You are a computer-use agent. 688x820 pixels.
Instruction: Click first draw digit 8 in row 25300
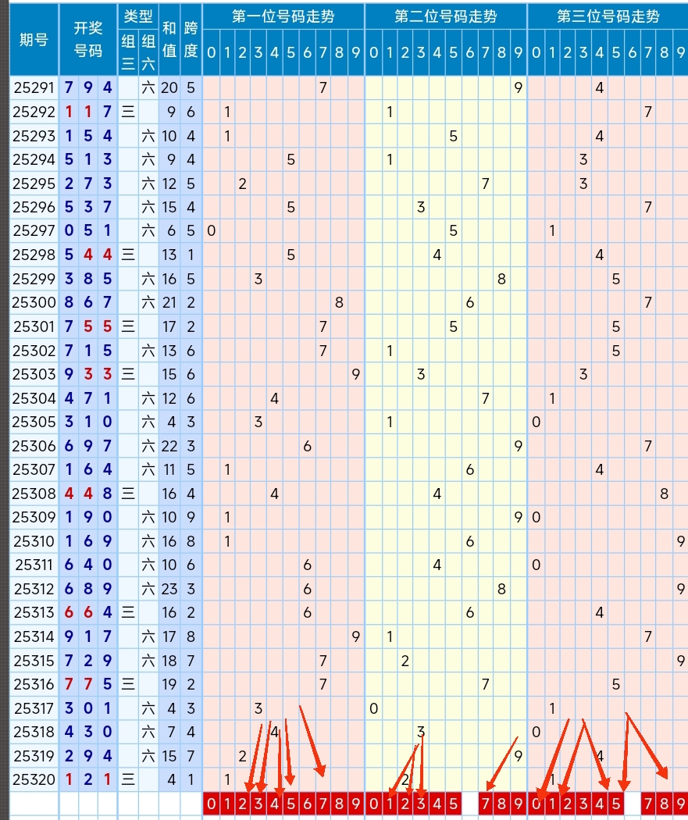[x=69, y=302]
